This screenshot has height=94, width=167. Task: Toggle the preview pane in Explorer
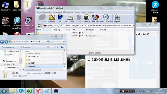[x=57, y=47]
